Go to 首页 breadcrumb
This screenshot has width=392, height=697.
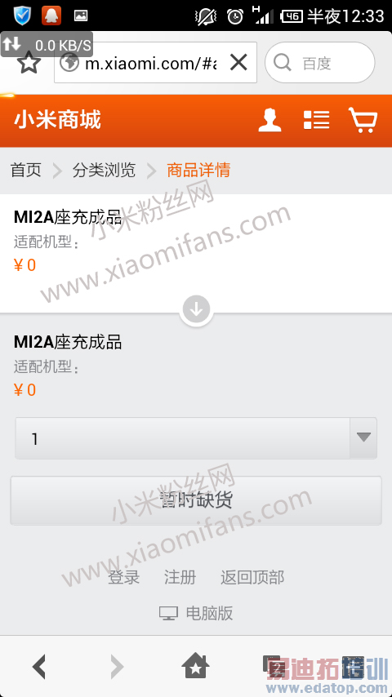coord(26,171)
